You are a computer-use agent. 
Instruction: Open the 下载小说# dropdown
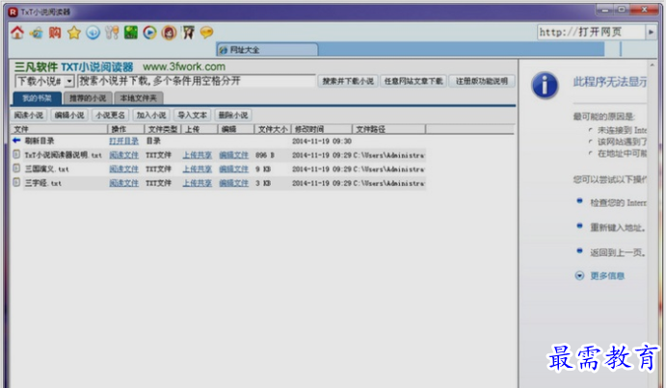pos(69,81)
